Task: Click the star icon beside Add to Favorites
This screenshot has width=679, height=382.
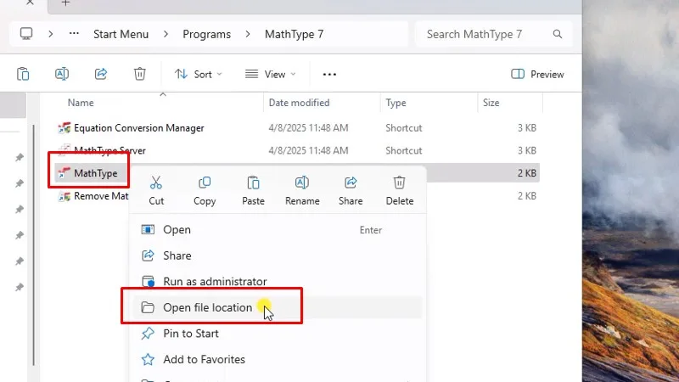Action: click(148, 359)
